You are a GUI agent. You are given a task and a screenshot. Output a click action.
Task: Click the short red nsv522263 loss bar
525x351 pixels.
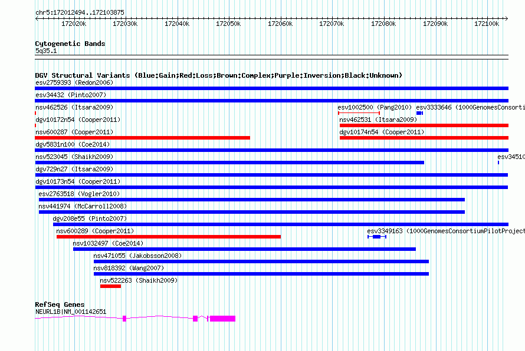[110, 286]
